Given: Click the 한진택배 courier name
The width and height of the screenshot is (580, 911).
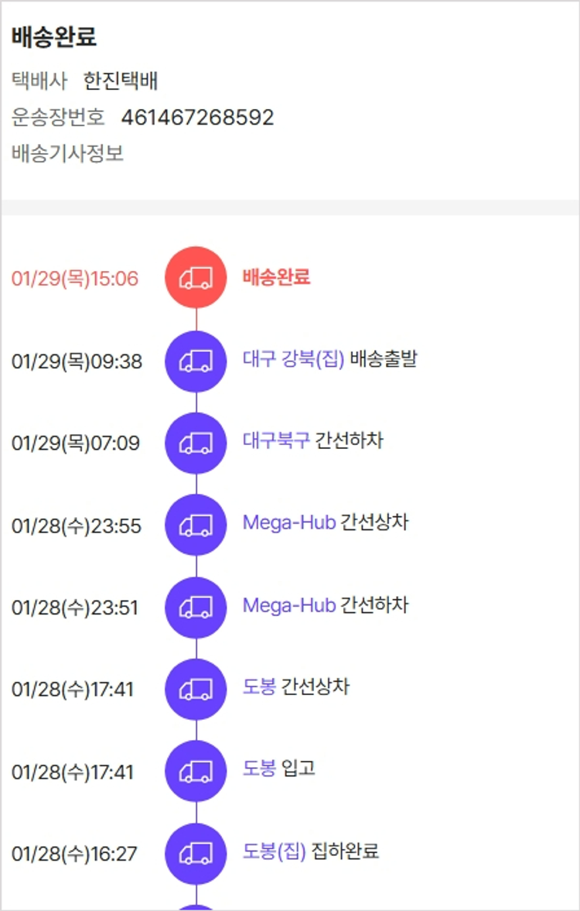Looking at the screenshot, I should [x=121, y=80].
